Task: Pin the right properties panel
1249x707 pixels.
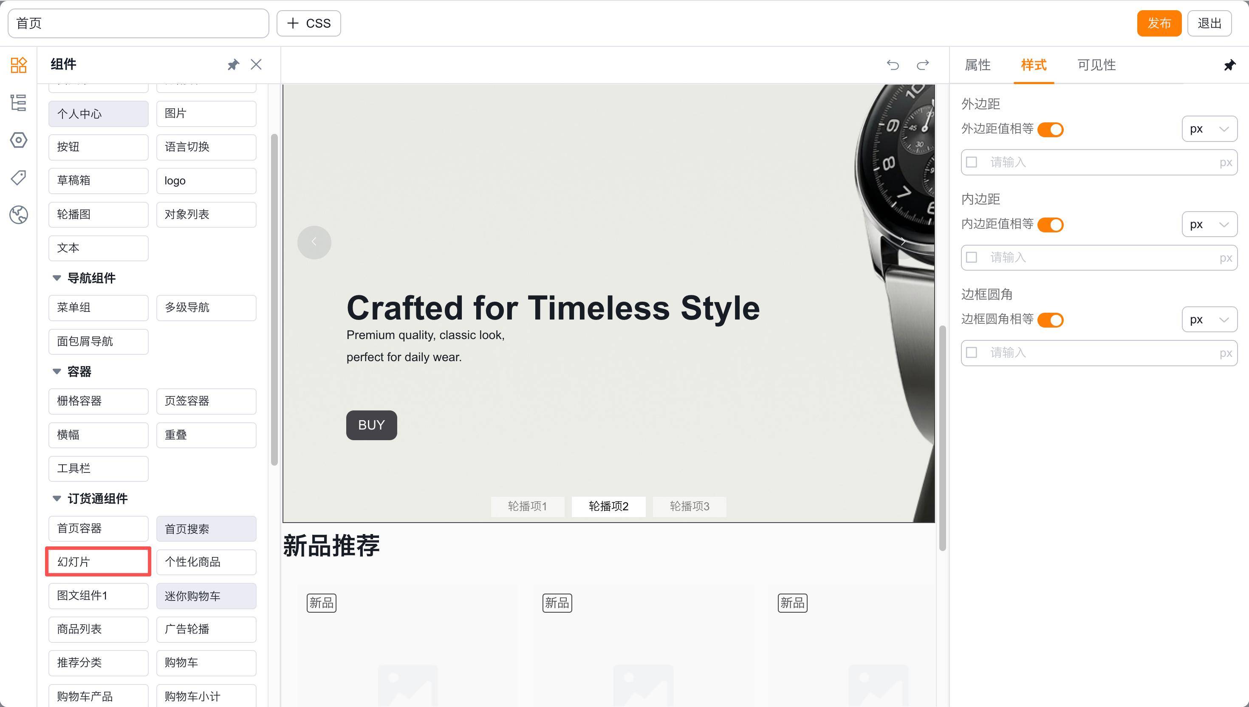Action: [1229, 65]
